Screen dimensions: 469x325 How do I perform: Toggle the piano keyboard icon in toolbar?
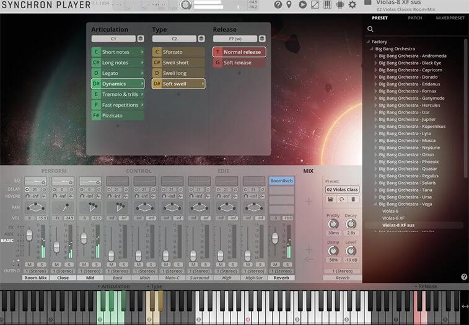coord(327,5)
